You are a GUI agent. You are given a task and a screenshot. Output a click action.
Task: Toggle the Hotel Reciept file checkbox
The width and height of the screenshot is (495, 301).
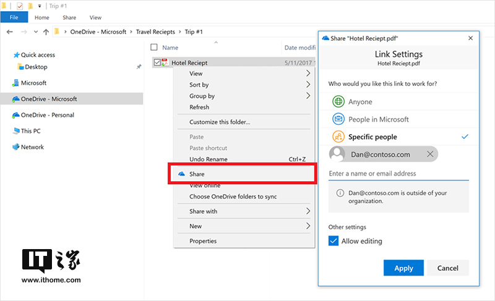157,62
